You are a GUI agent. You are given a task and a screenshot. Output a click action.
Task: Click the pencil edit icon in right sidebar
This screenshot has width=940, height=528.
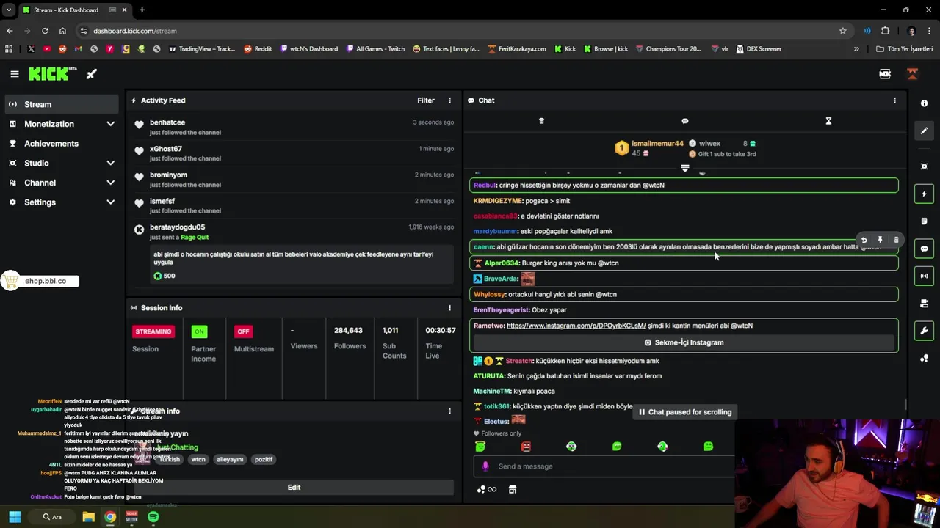(x=924, y=131)
